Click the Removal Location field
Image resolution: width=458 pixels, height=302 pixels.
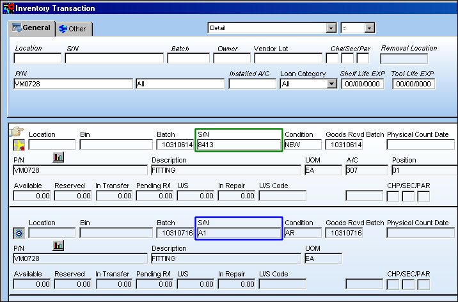pos(404,59)
